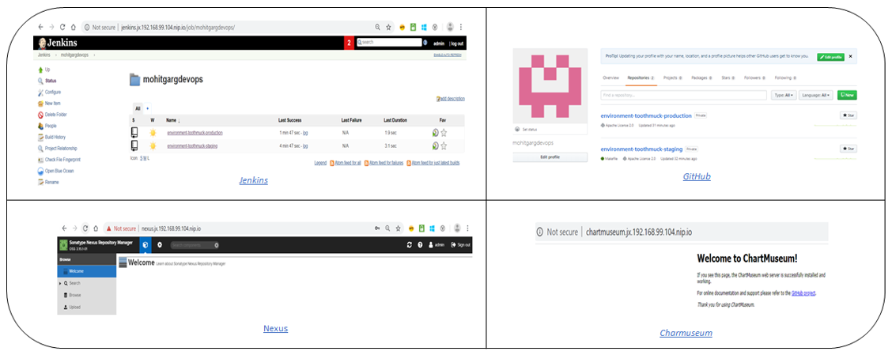Viewport: 892px width, 355px height.
Task: Click the red notification badge showing 2
Action: tap(349, 43)
